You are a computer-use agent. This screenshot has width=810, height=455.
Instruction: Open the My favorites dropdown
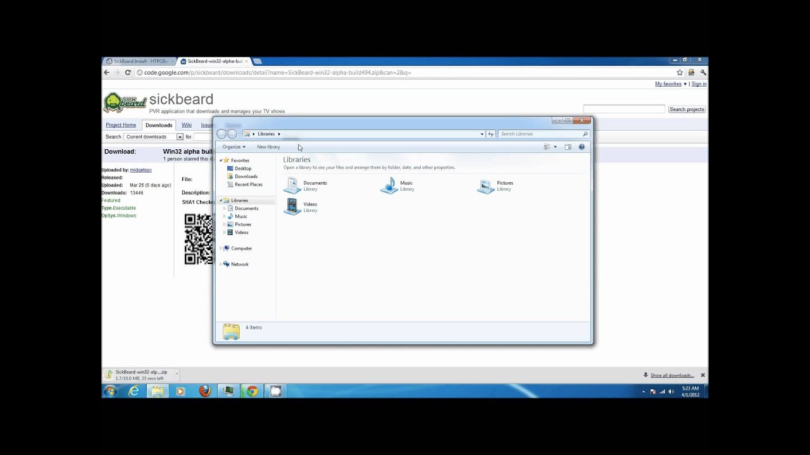coord(671,84)
